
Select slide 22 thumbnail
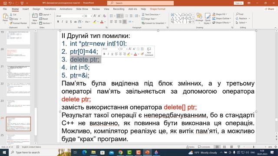tap(18, 90)
